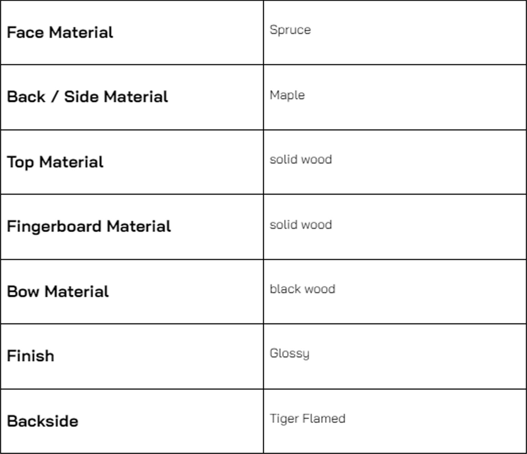Click the Bow Material label
This screenshot has height=454, width=527.
[58, 292]
